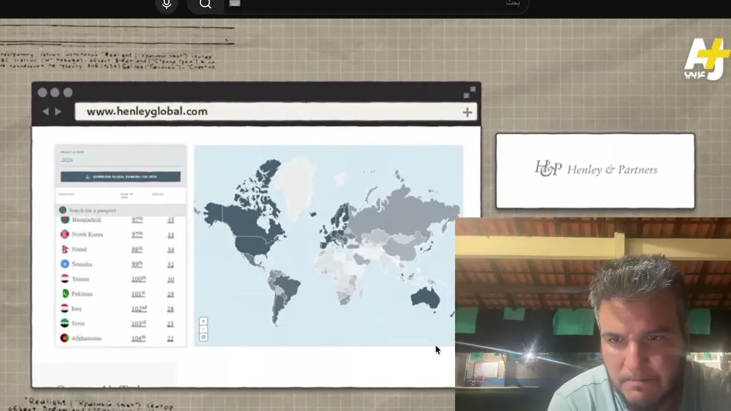The image size is (731, 411).
Task: Click the Search for a passport field
Action: pyautogui.click(x=121, y=210)
